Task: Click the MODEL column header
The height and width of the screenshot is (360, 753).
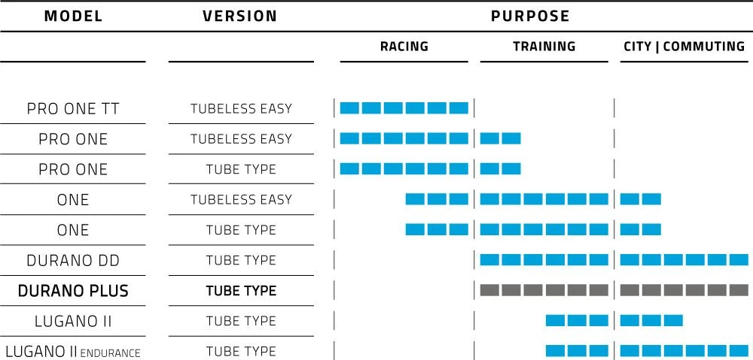Action: coord(72,16)
